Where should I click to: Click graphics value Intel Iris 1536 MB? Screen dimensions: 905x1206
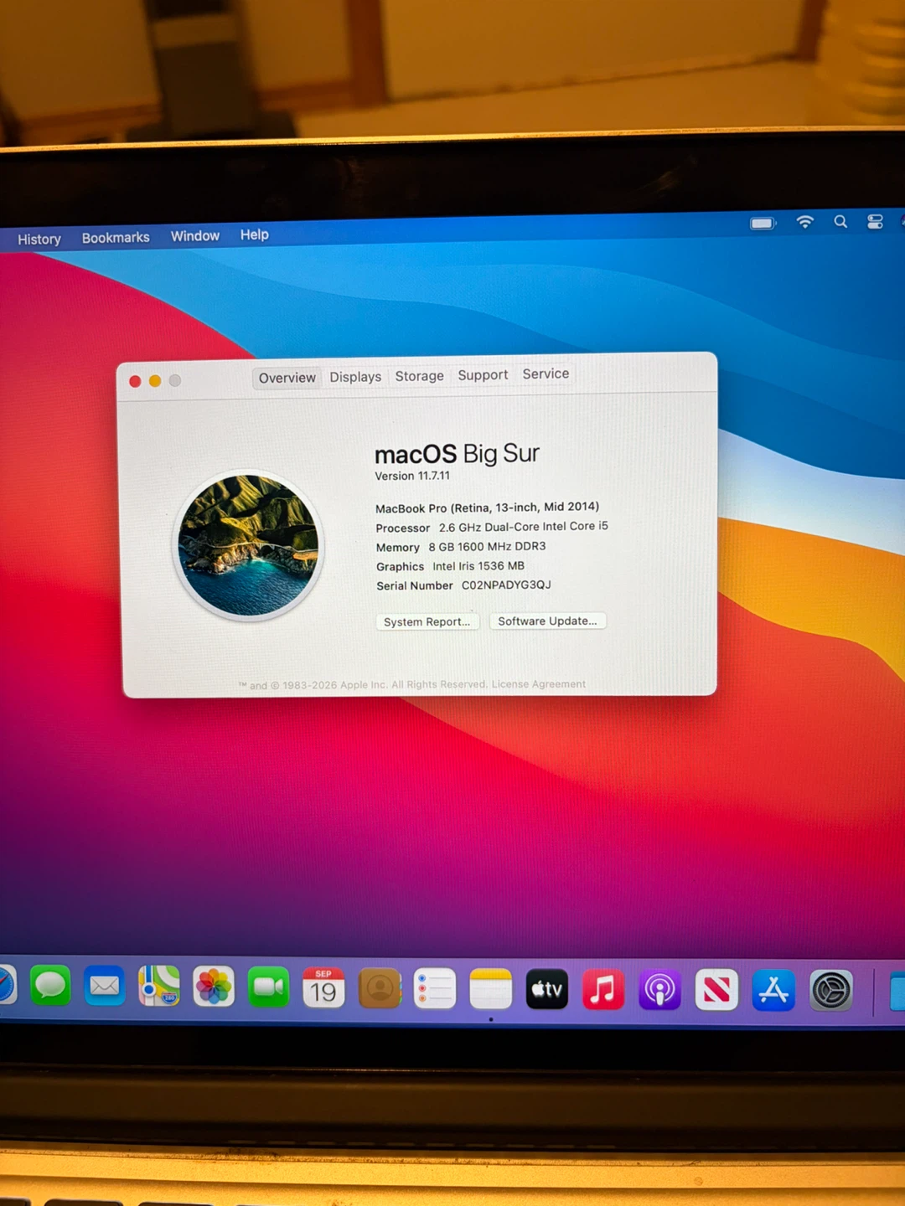point(478,566)
